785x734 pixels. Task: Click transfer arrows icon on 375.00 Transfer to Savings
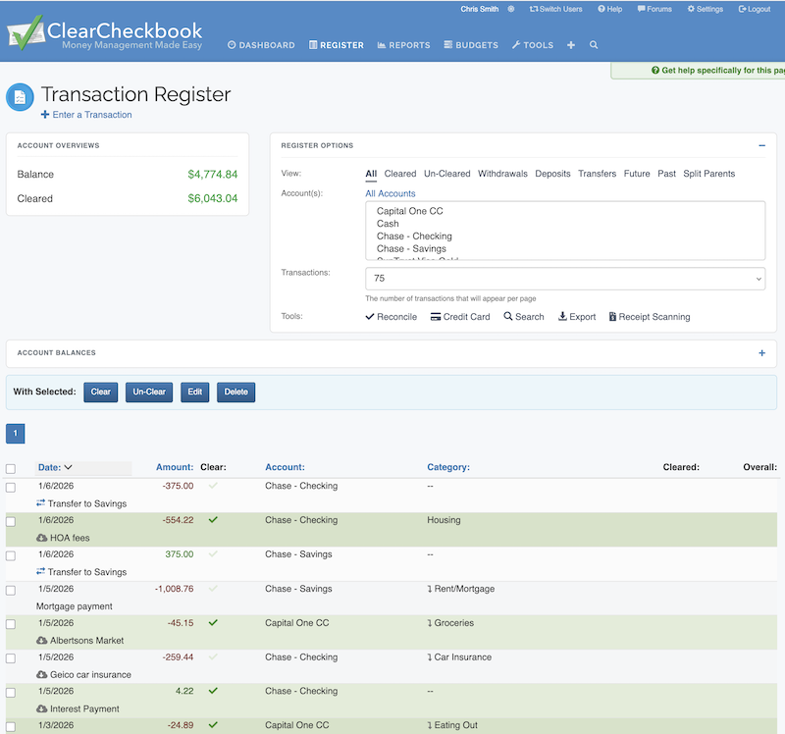[41, 571]
